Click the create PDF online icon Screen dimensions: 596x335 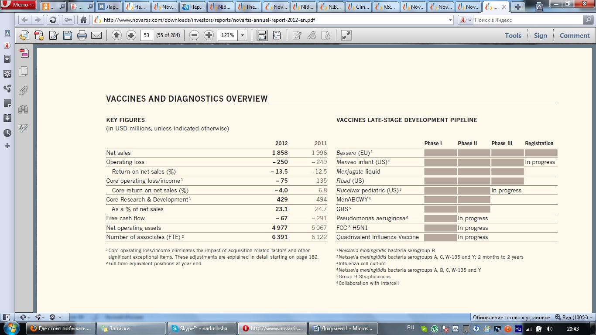pyautogui.click(x=39, y=35)
